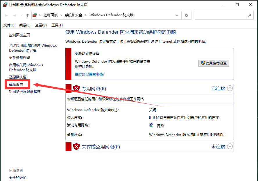The height and width of the screenshot is (181, 258).
Task: Go up one folder level arrow
Action: (x=28, y=15)
